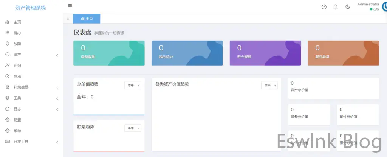Viewport: 387px width, 157px height.
Task: Click the 故障 shield icon in sidebar
Action: pyautogui.click(x=7, y=44)
